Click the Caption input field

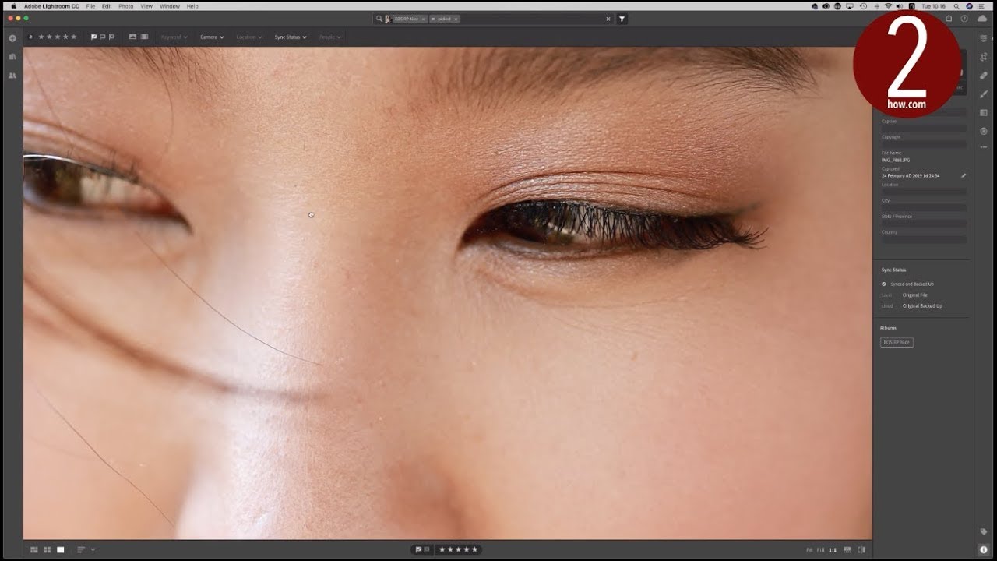tap(924, 129)
